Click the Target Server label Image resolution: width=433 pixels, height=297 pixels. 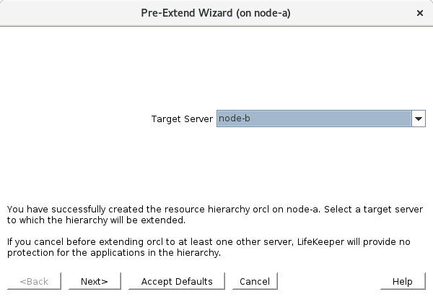(x=182, y=119)
